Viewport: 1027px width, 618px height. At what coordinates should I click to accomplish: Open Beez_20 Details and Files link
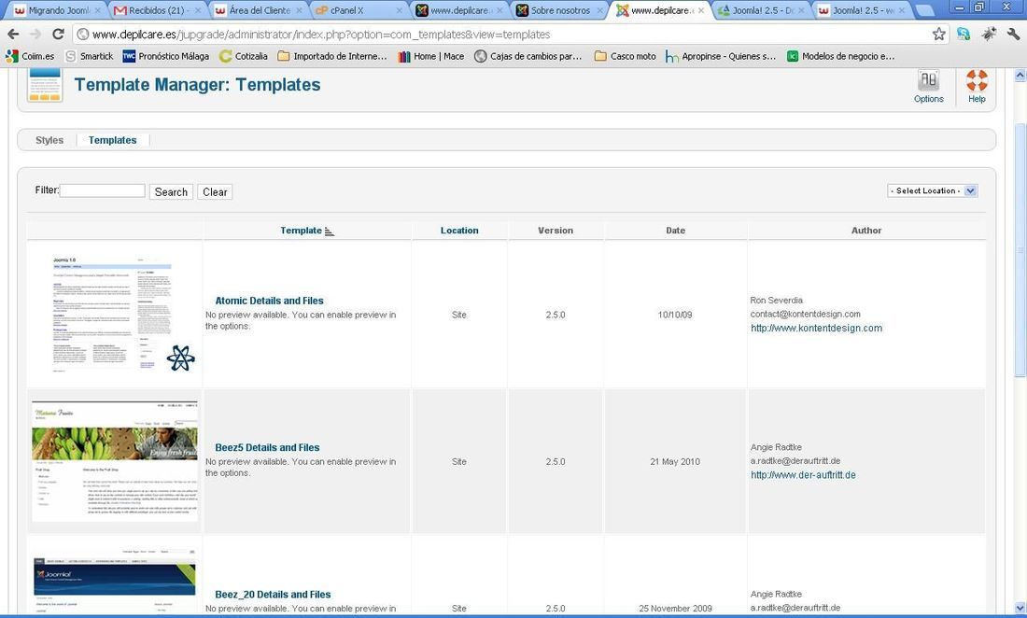click(x=273, y=595)
